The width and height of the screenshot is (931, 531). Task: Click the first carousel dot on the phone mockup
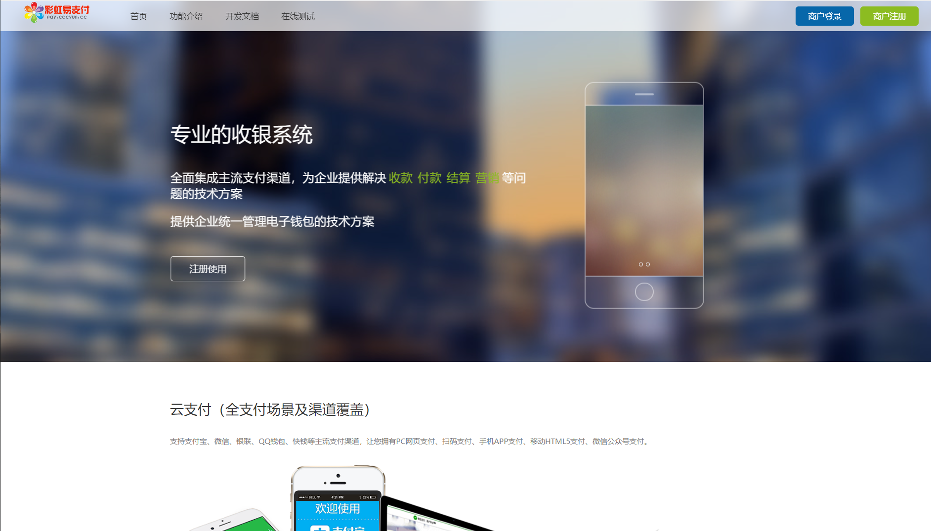point(641,265)
